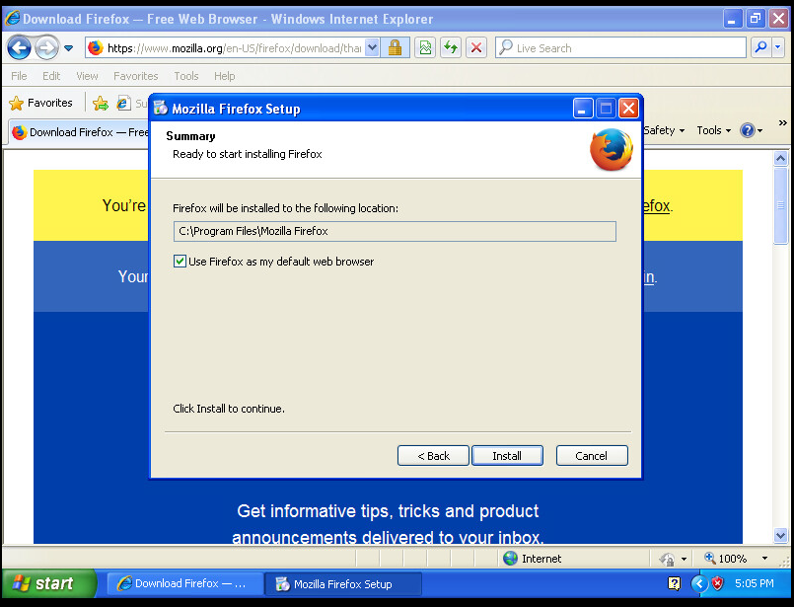Switch to Download Firefox taskbar button

pyautogui.click(x=185, y=583)
